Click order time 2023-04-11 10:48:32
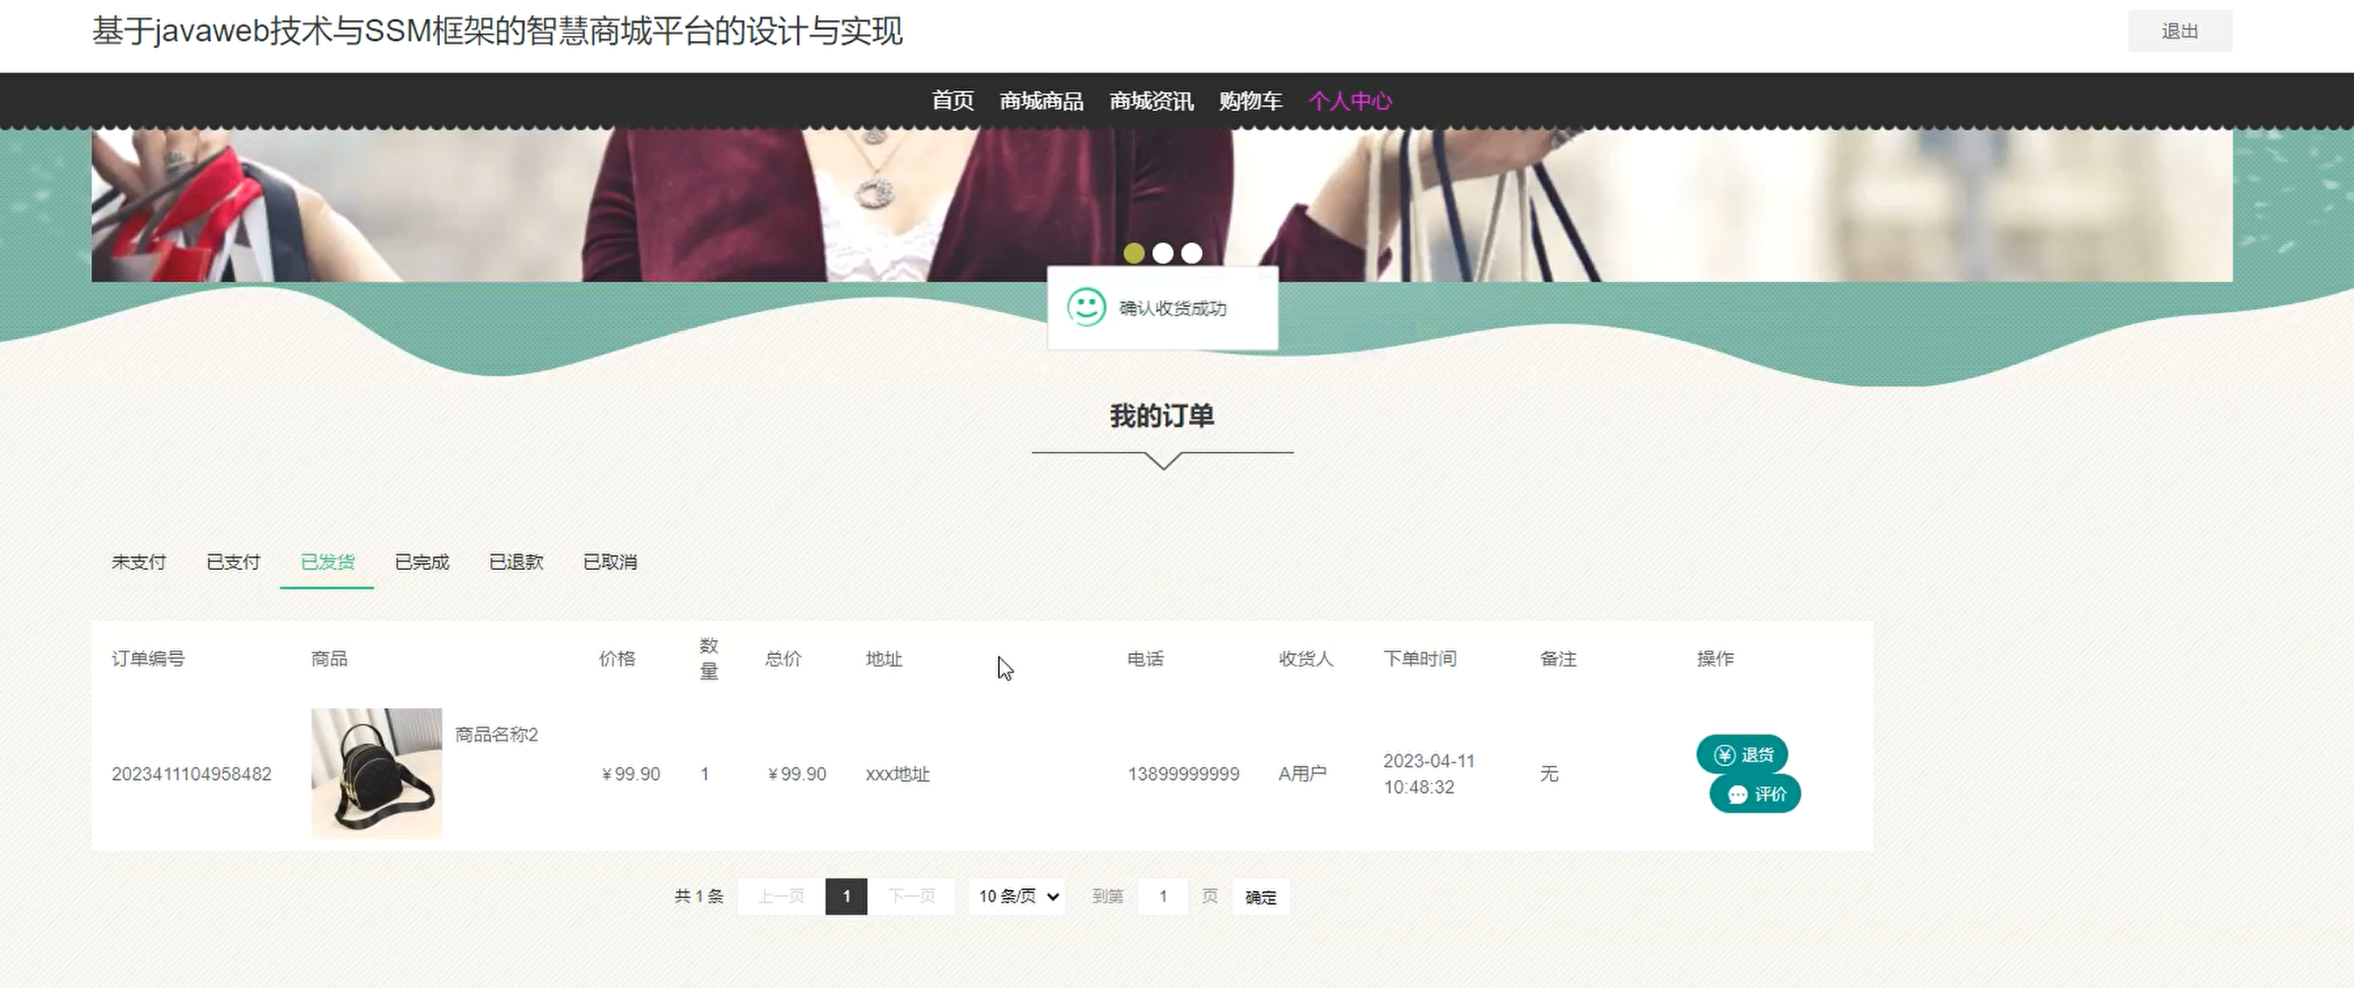This screenshot has height=988, width=2354. pos(1428,774)
